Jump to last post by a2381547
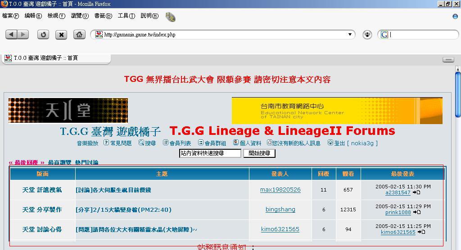The width and height of the screenshot is (461, 250). (x=416, y=192)
